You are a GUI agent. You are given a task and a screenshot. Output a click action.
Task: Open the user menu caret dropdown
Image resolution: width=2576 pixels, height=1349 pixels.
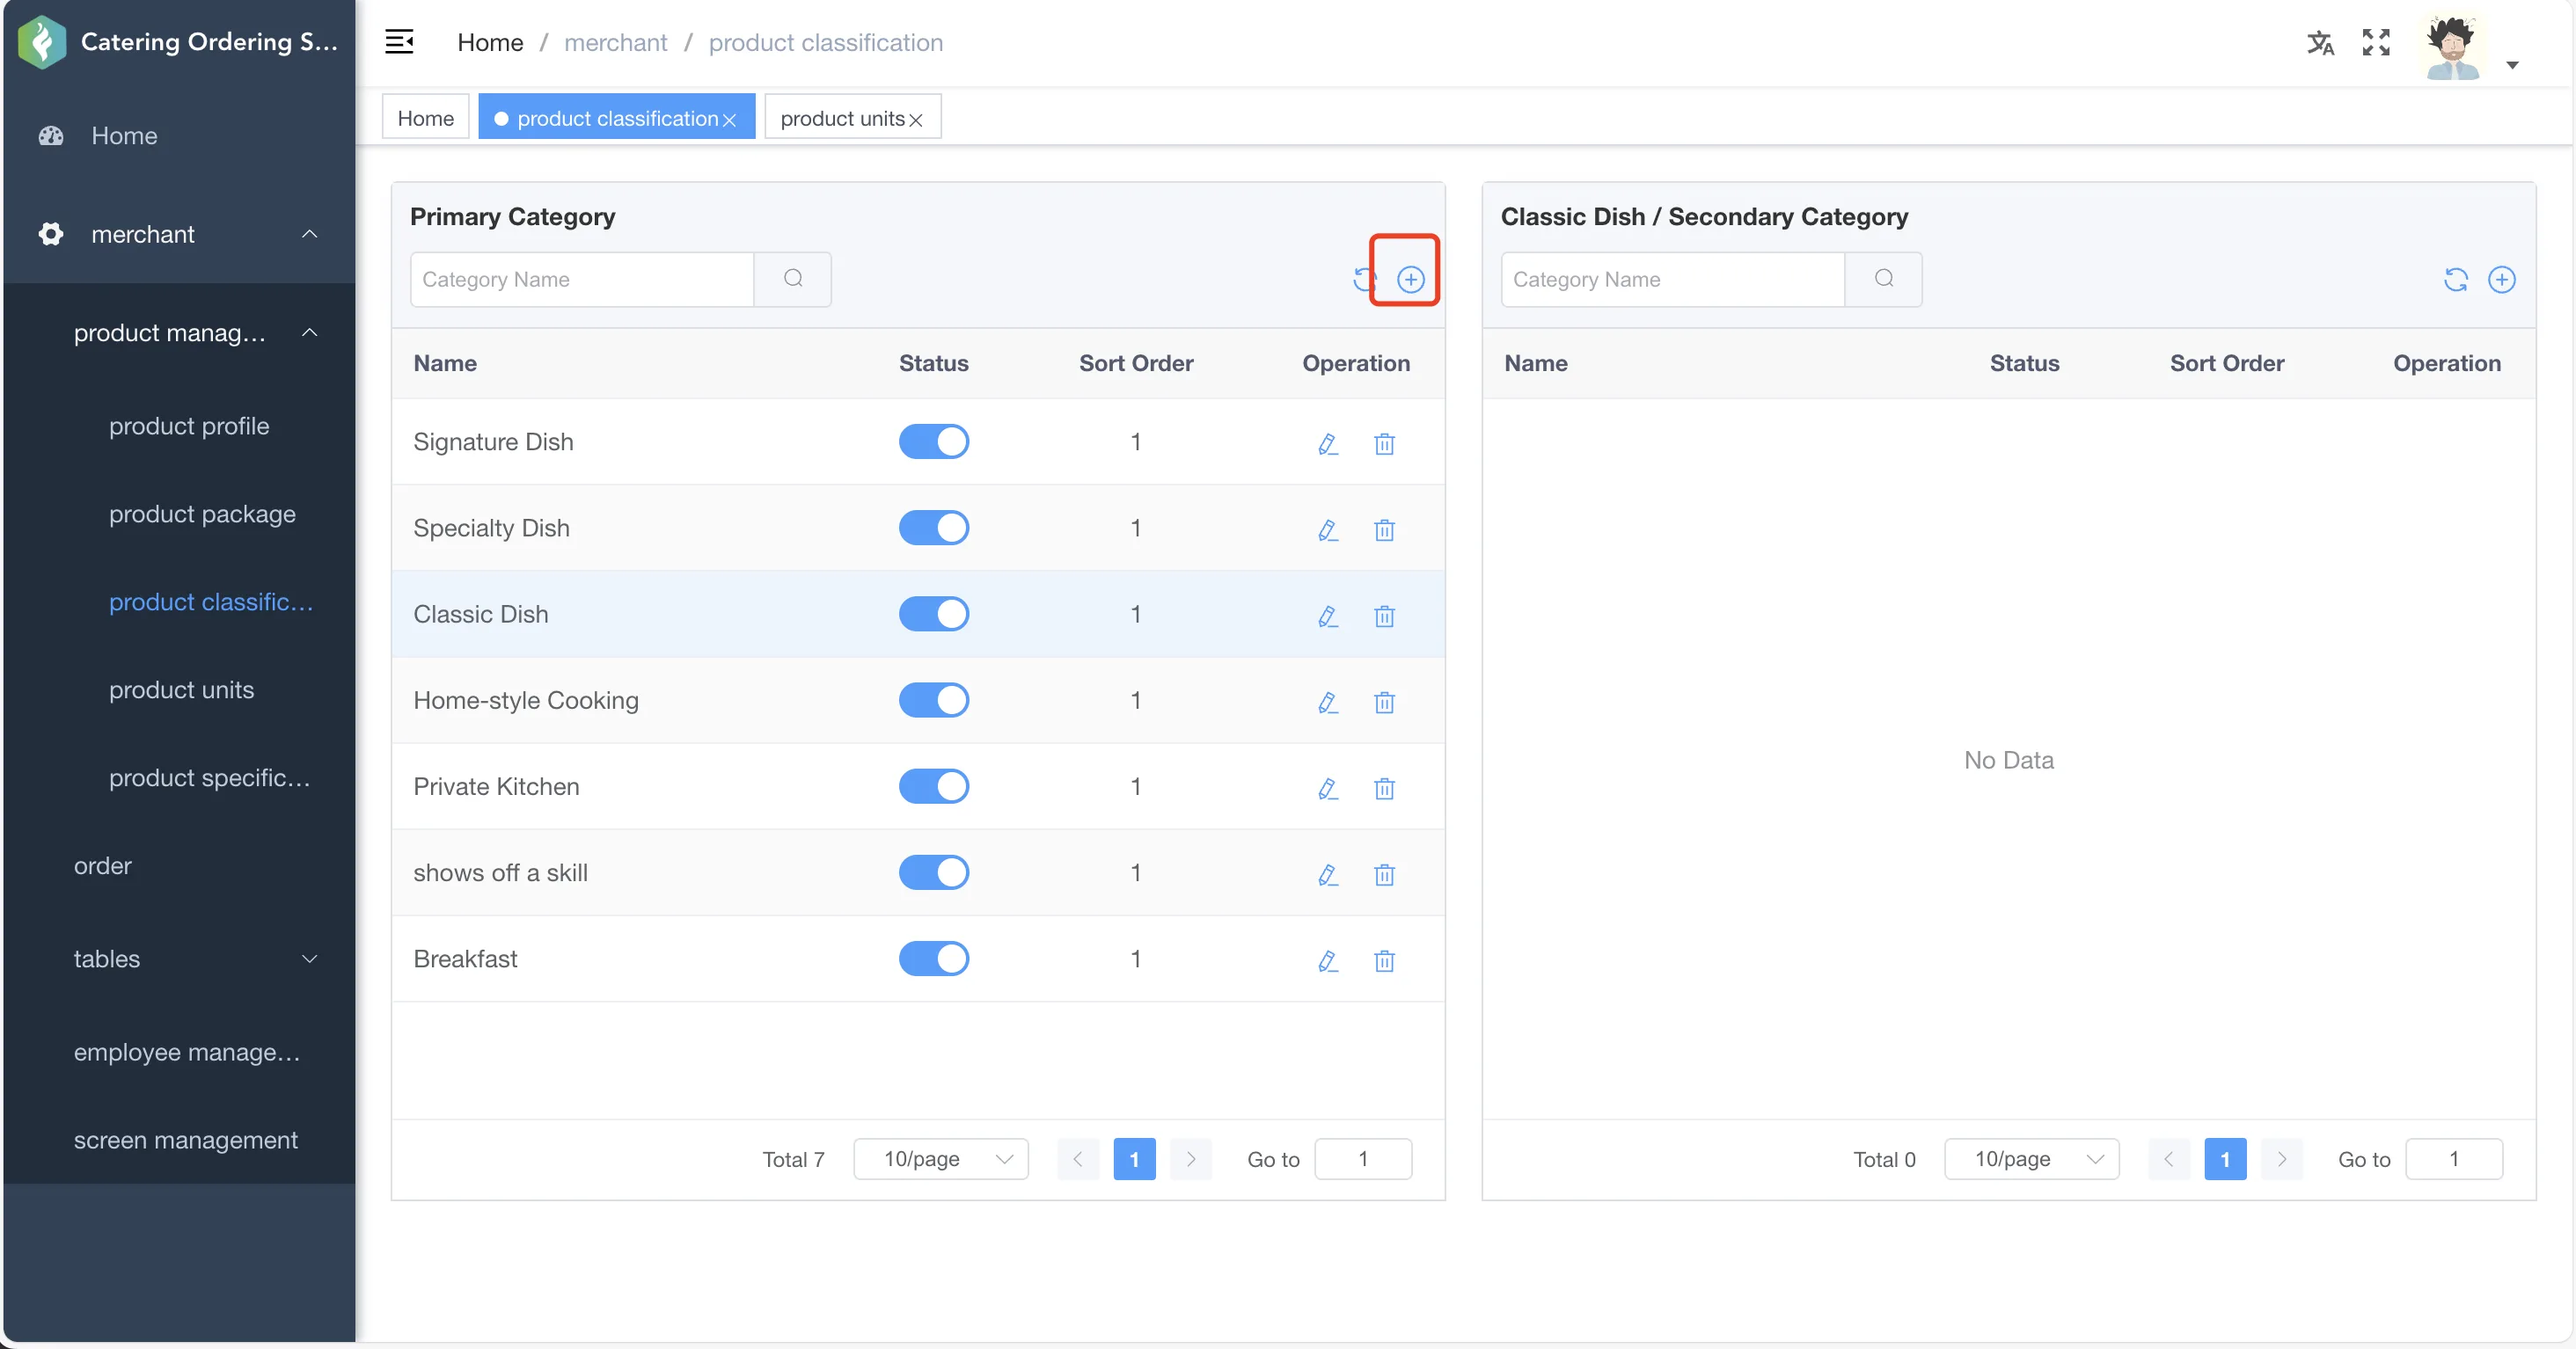point(2512,65)
